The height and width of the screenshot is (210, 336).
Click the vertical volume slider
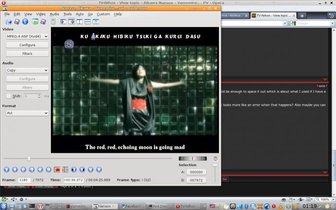click(215, 173)
